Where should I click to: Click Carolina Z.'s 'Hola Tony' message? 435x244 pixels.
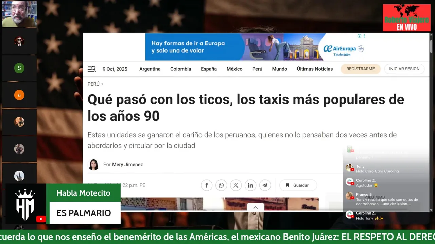[370, 218]
